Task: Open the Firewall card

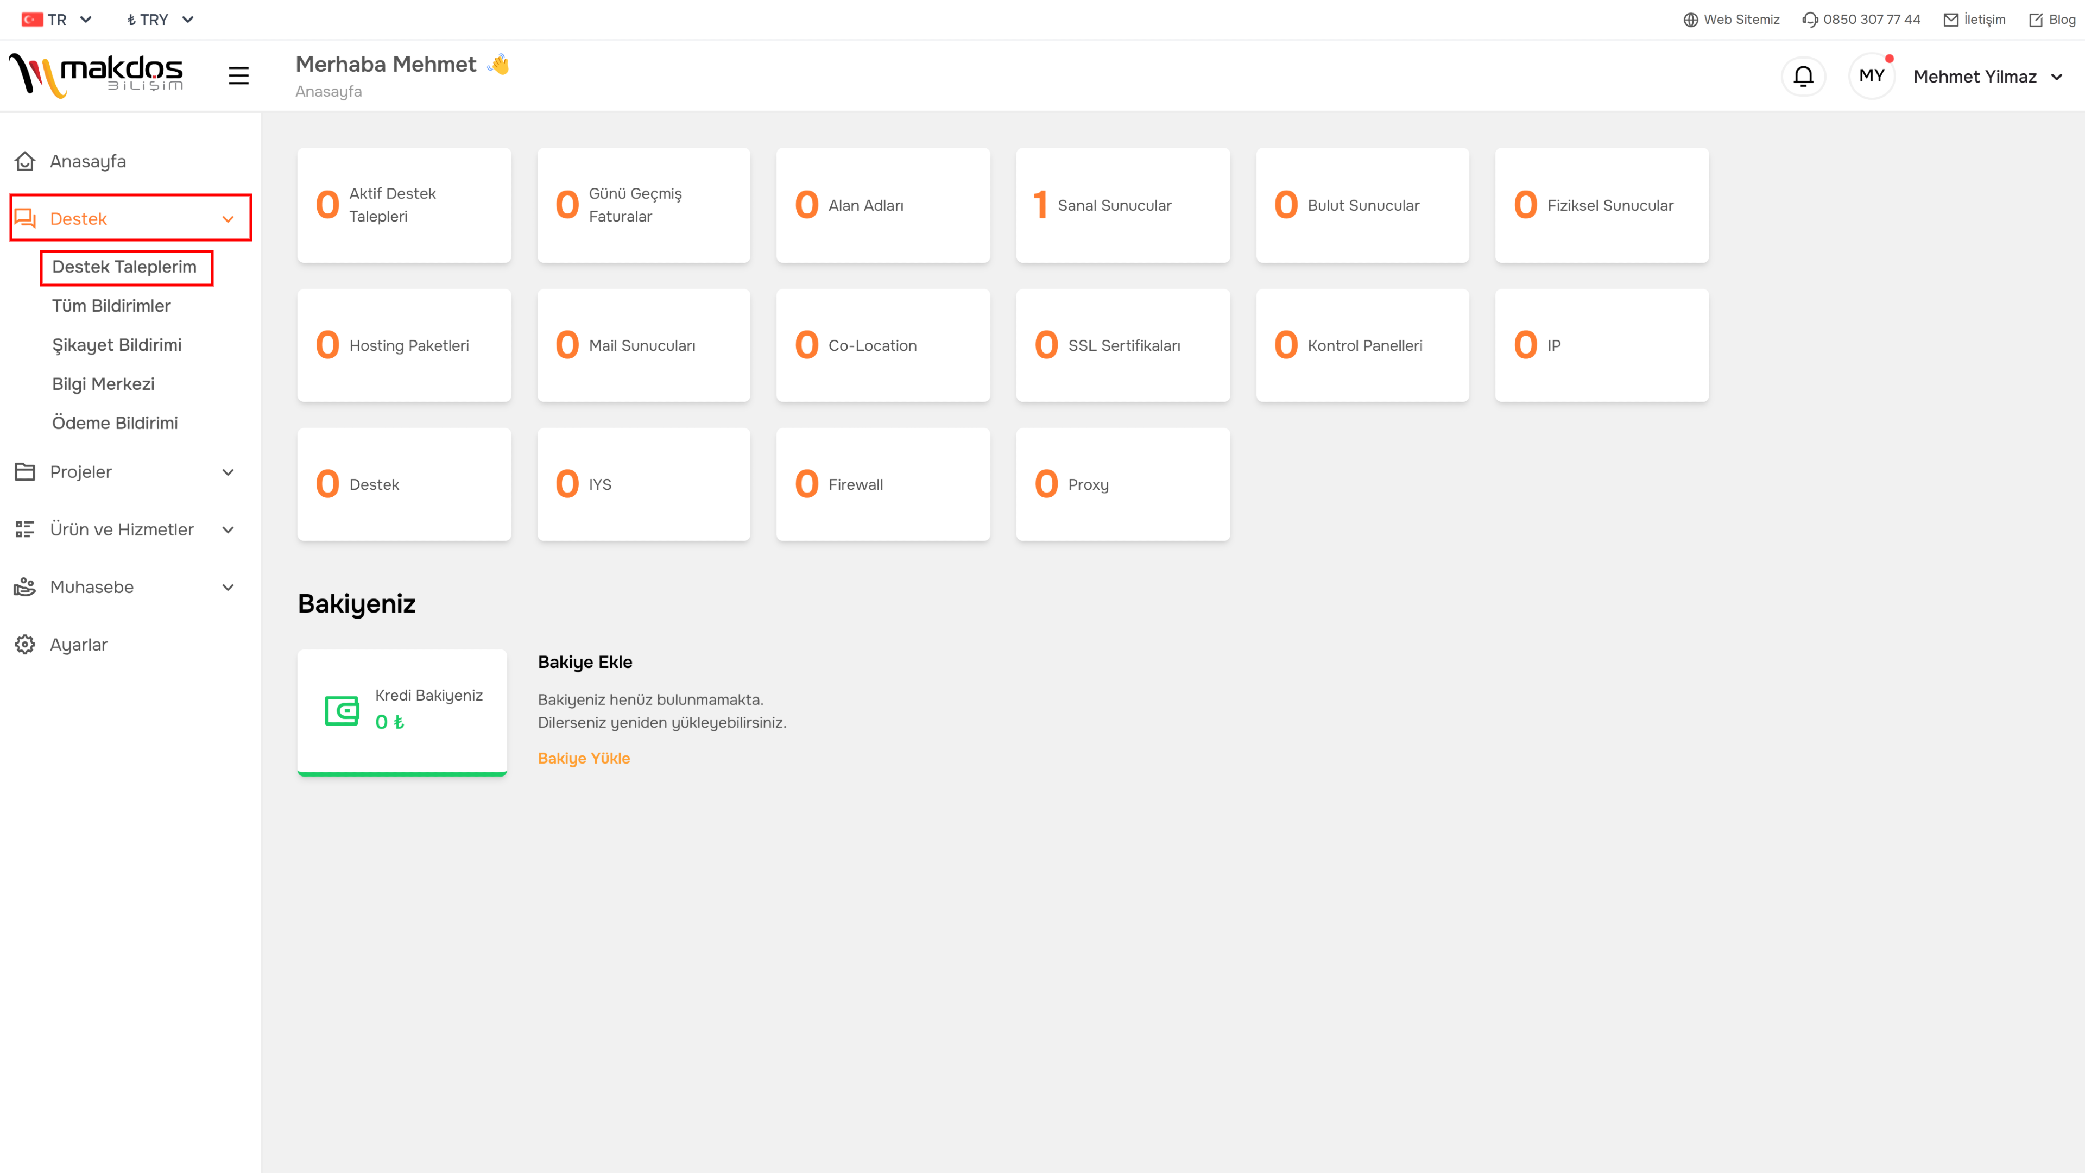Action: 883,484
